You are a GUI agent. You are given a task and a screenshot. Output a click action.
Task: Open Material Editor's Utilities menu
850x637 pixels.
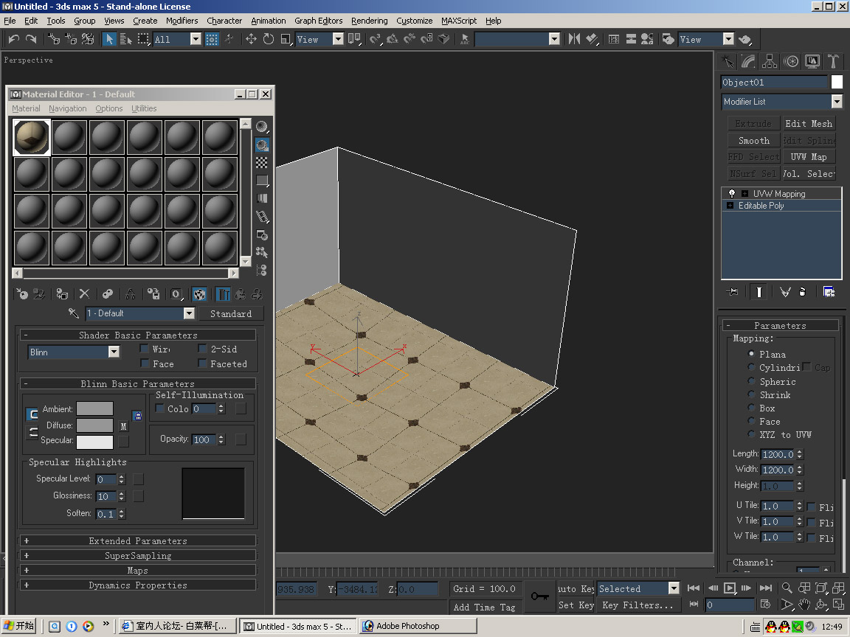(144, 108)
